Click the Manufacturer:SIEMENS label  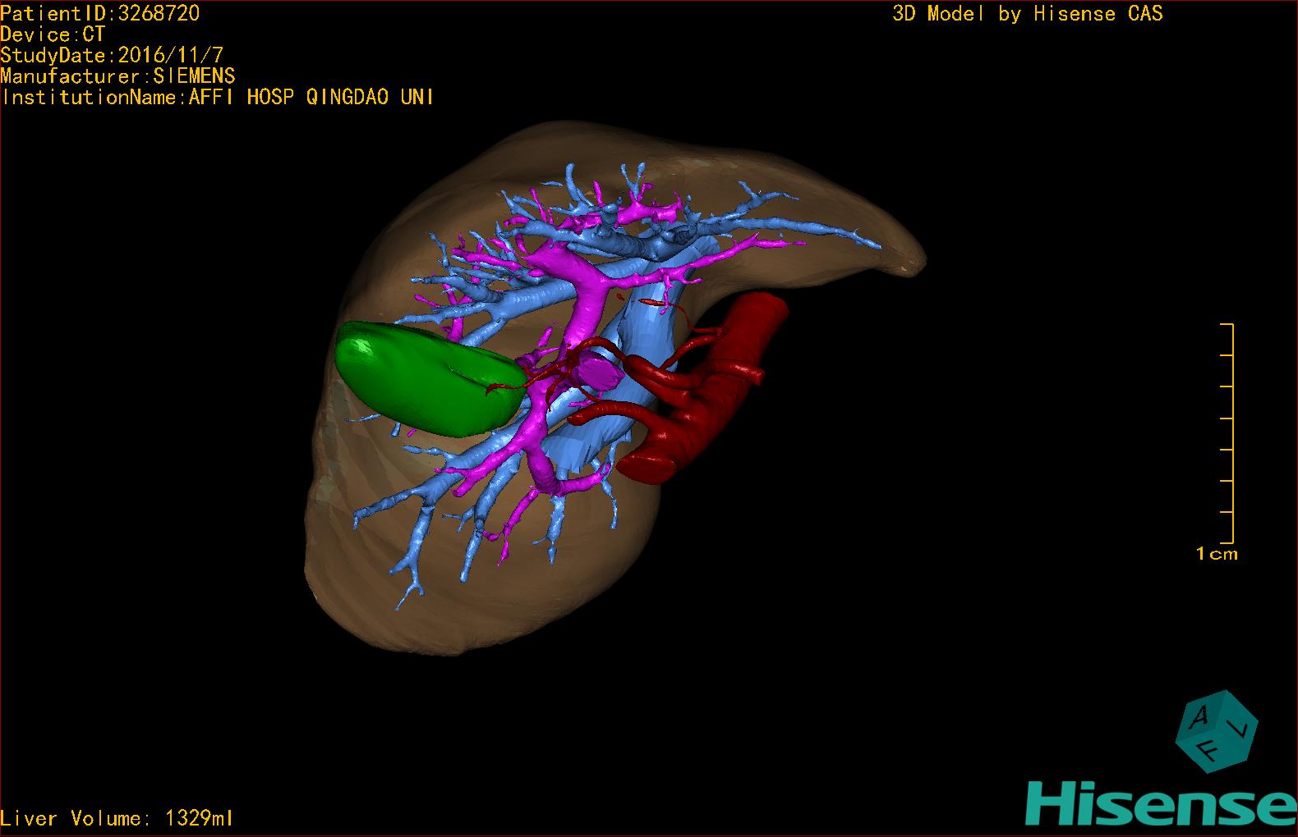[x=117, y=76]
